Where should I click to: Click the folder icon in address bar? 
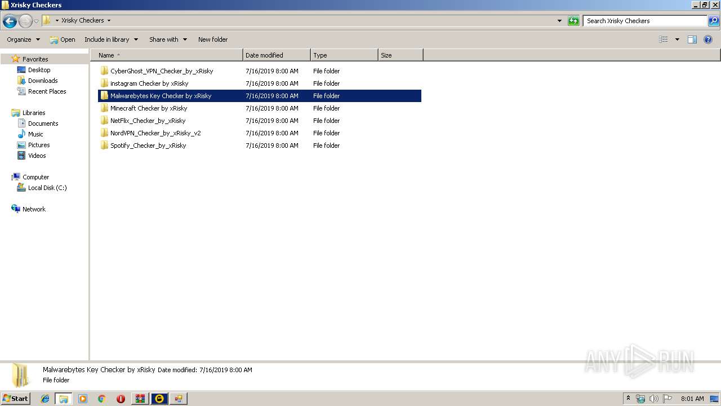coord(47,20)
